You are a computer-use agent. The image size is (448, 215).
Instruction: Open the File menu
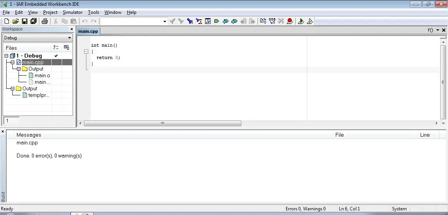click(6, 12)
